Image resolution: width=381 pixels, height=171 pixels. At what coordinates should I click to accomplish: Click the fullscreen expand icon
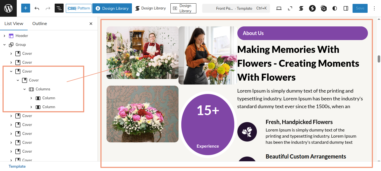coord(290,8)
